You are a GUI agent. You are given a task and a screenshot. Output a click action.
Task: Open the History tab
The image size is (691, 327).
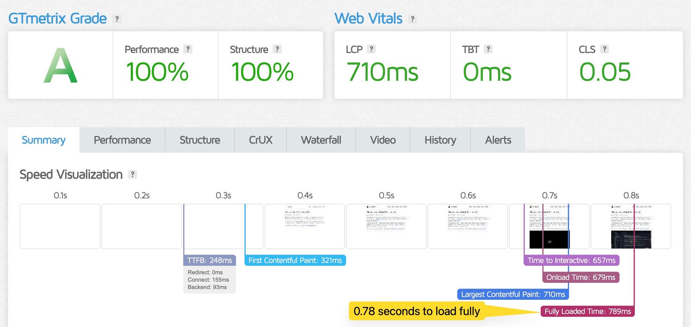pos(440,140)
